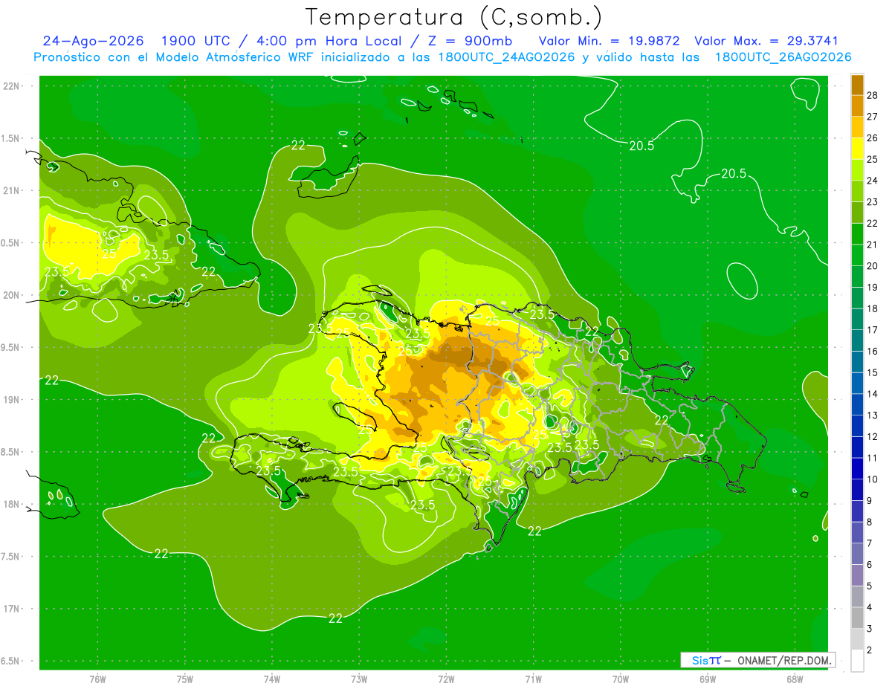Click legend scale value 15
This screenshot has width=892, height=689.
point(873,372)
